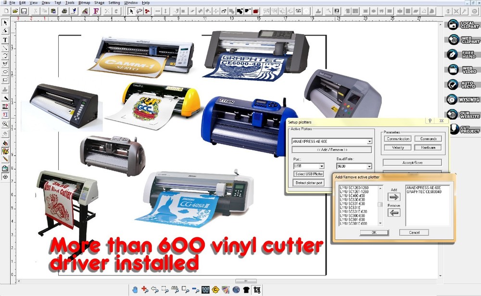Open the Window menu
The height and width of the screenshot is (296, 481).
click(131, 3)
